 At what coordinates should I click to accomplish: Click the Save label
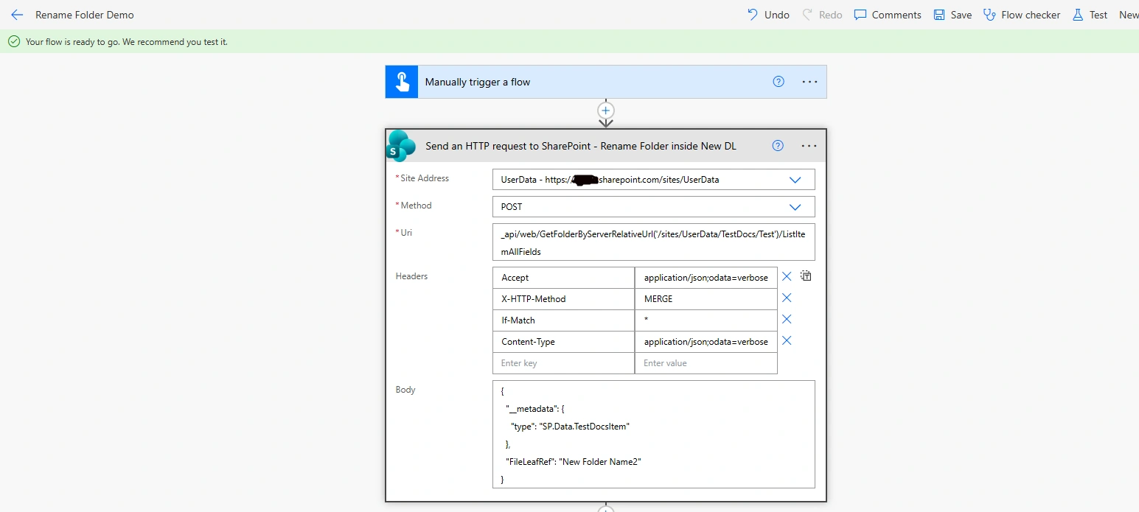click(961, 15)
